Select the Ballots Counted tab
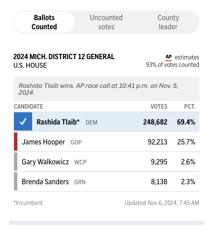 pyautogui.click(x=44, y=22)
